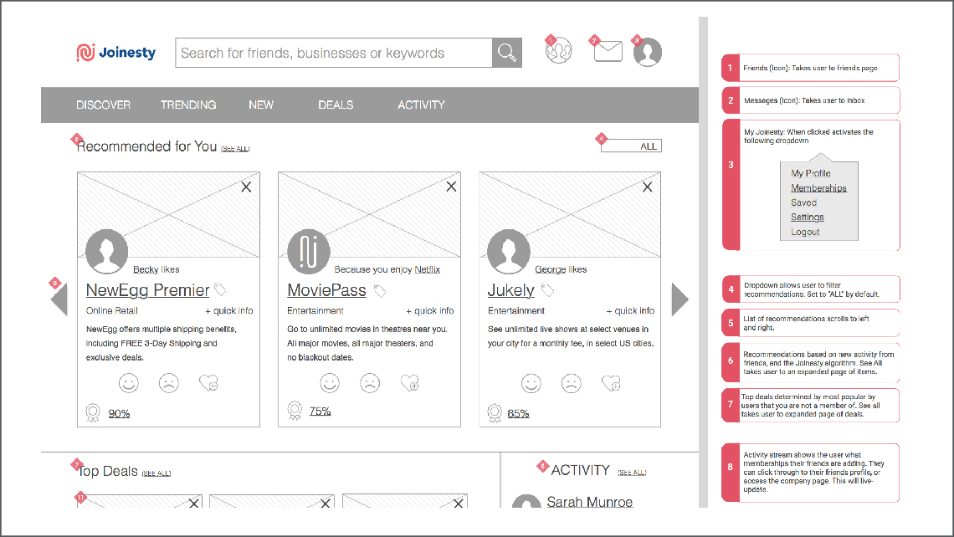Open Sarah Munroe's profile link
The height and width of the screenshot is (537, 954).
(x=590, y=502)
